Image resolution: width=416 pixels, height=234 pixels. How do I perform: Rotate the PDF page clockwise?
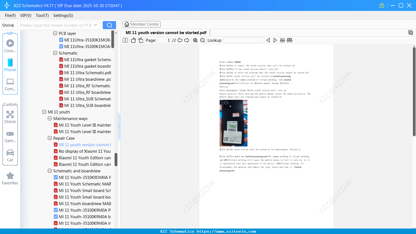(141, 40)
